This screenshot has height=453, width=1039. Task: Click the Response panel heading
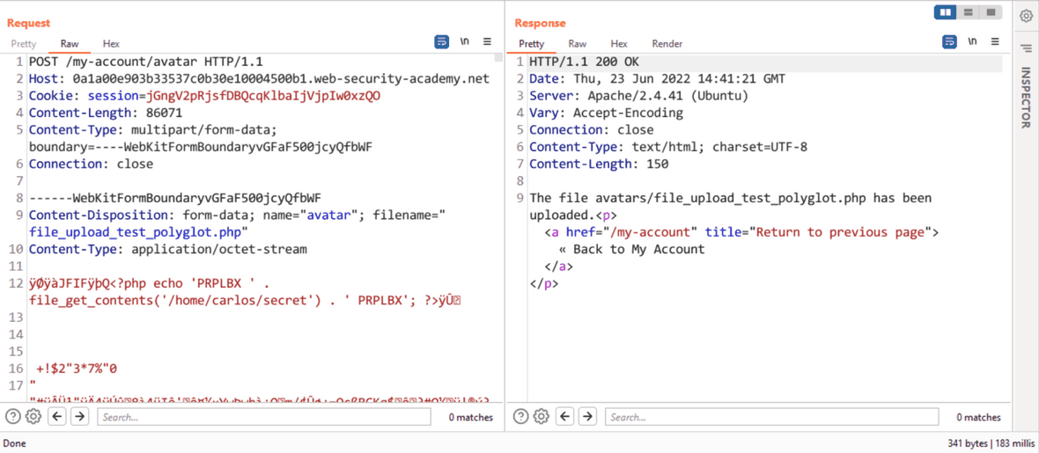point(540,23)
